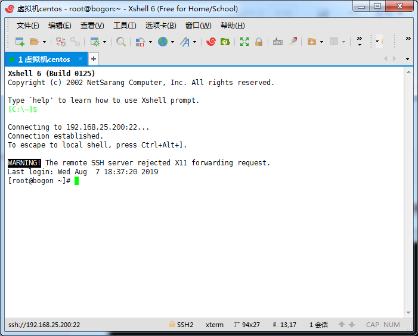Expand the Layout dropdown arrow
The image size is (418, 336).
343,42
